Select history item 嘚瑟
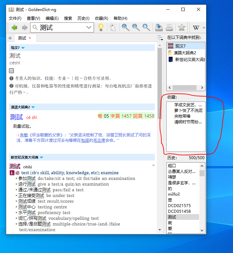This screenshot has width=233, height=253. [x=172, y=177]
